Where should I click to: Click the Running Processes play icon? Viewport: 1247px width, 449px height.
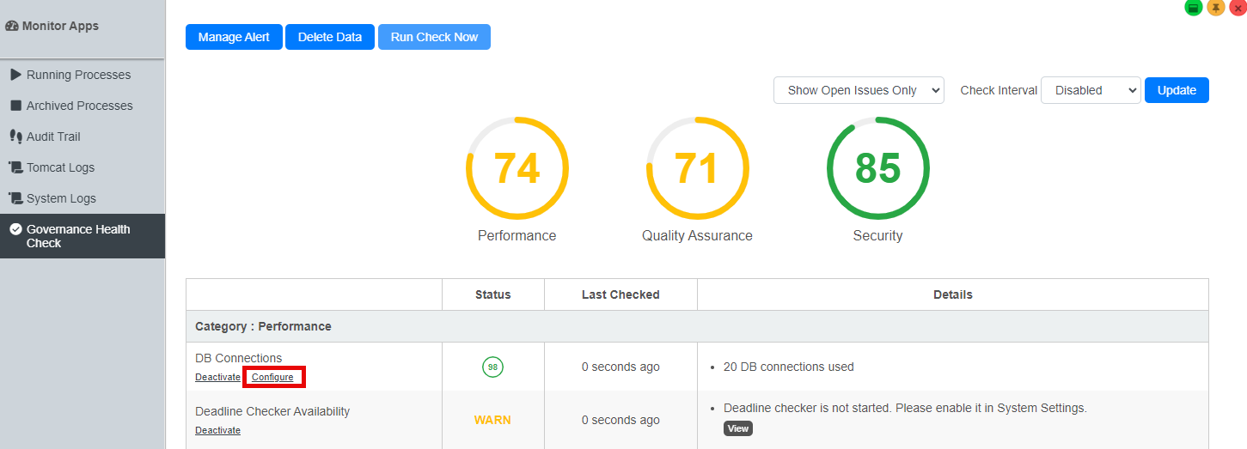[x=15, y=75]
